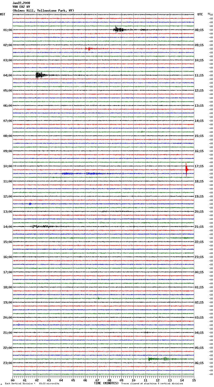Select the 22:00 MST time label
The width and height of the screenshot is (214, 387).
[x=8, y=348]
